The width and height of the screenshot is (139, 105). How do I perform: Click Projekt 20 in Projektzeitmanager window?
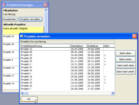pos(11,46)
